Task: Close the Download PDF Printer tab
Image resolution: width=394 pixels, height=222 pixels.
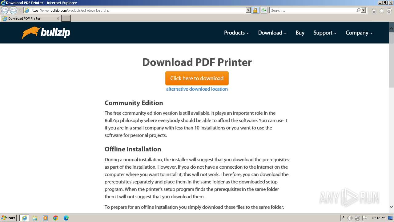Action: click(58, 18)
